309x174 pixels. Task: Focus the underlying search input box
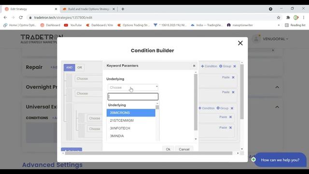(133, 97)
